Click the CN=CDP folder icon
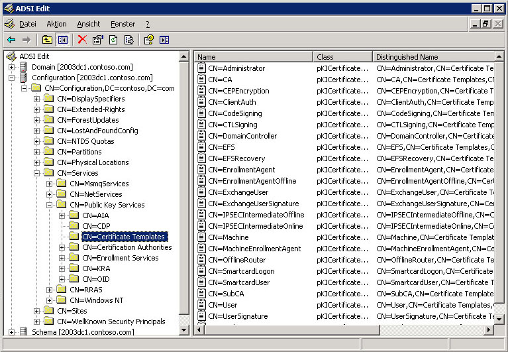This screenshot has height=352, width=508. [x=74, y=225]
